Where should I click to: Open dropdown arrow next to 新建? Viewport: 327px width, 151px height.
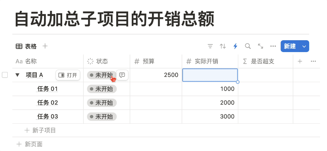304,46
